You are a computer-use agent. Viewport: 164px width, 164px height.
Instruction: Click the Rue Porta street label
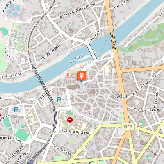tap(96, 35)
